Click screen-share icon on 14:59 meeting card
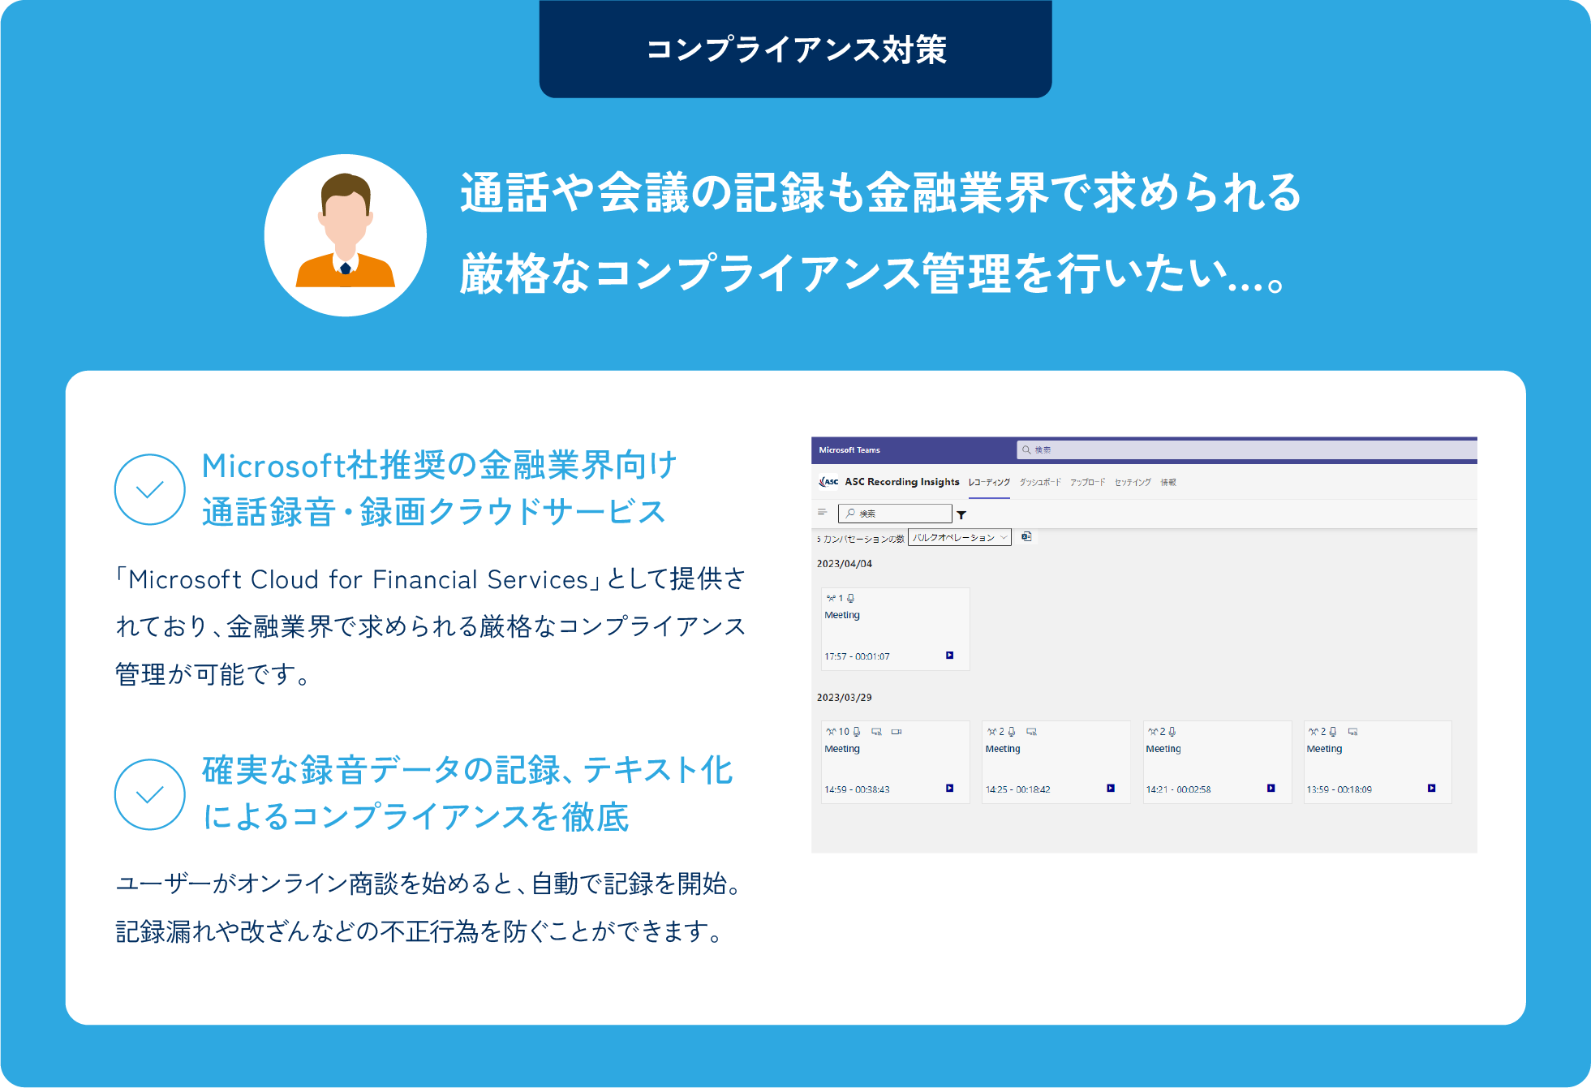 coord(877,732)
